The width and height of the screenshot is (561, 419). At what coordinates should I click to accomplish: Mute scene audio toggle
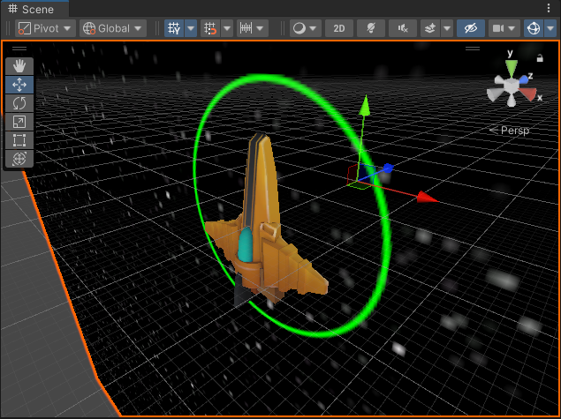click(403, 28)
